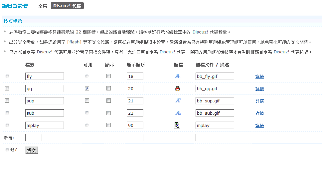Click the subscript icon in sub row
The image size is (322, 170).
coord(178,113)
